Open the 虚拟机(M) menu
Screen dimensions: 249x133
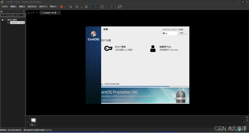[x=32, y=7]
